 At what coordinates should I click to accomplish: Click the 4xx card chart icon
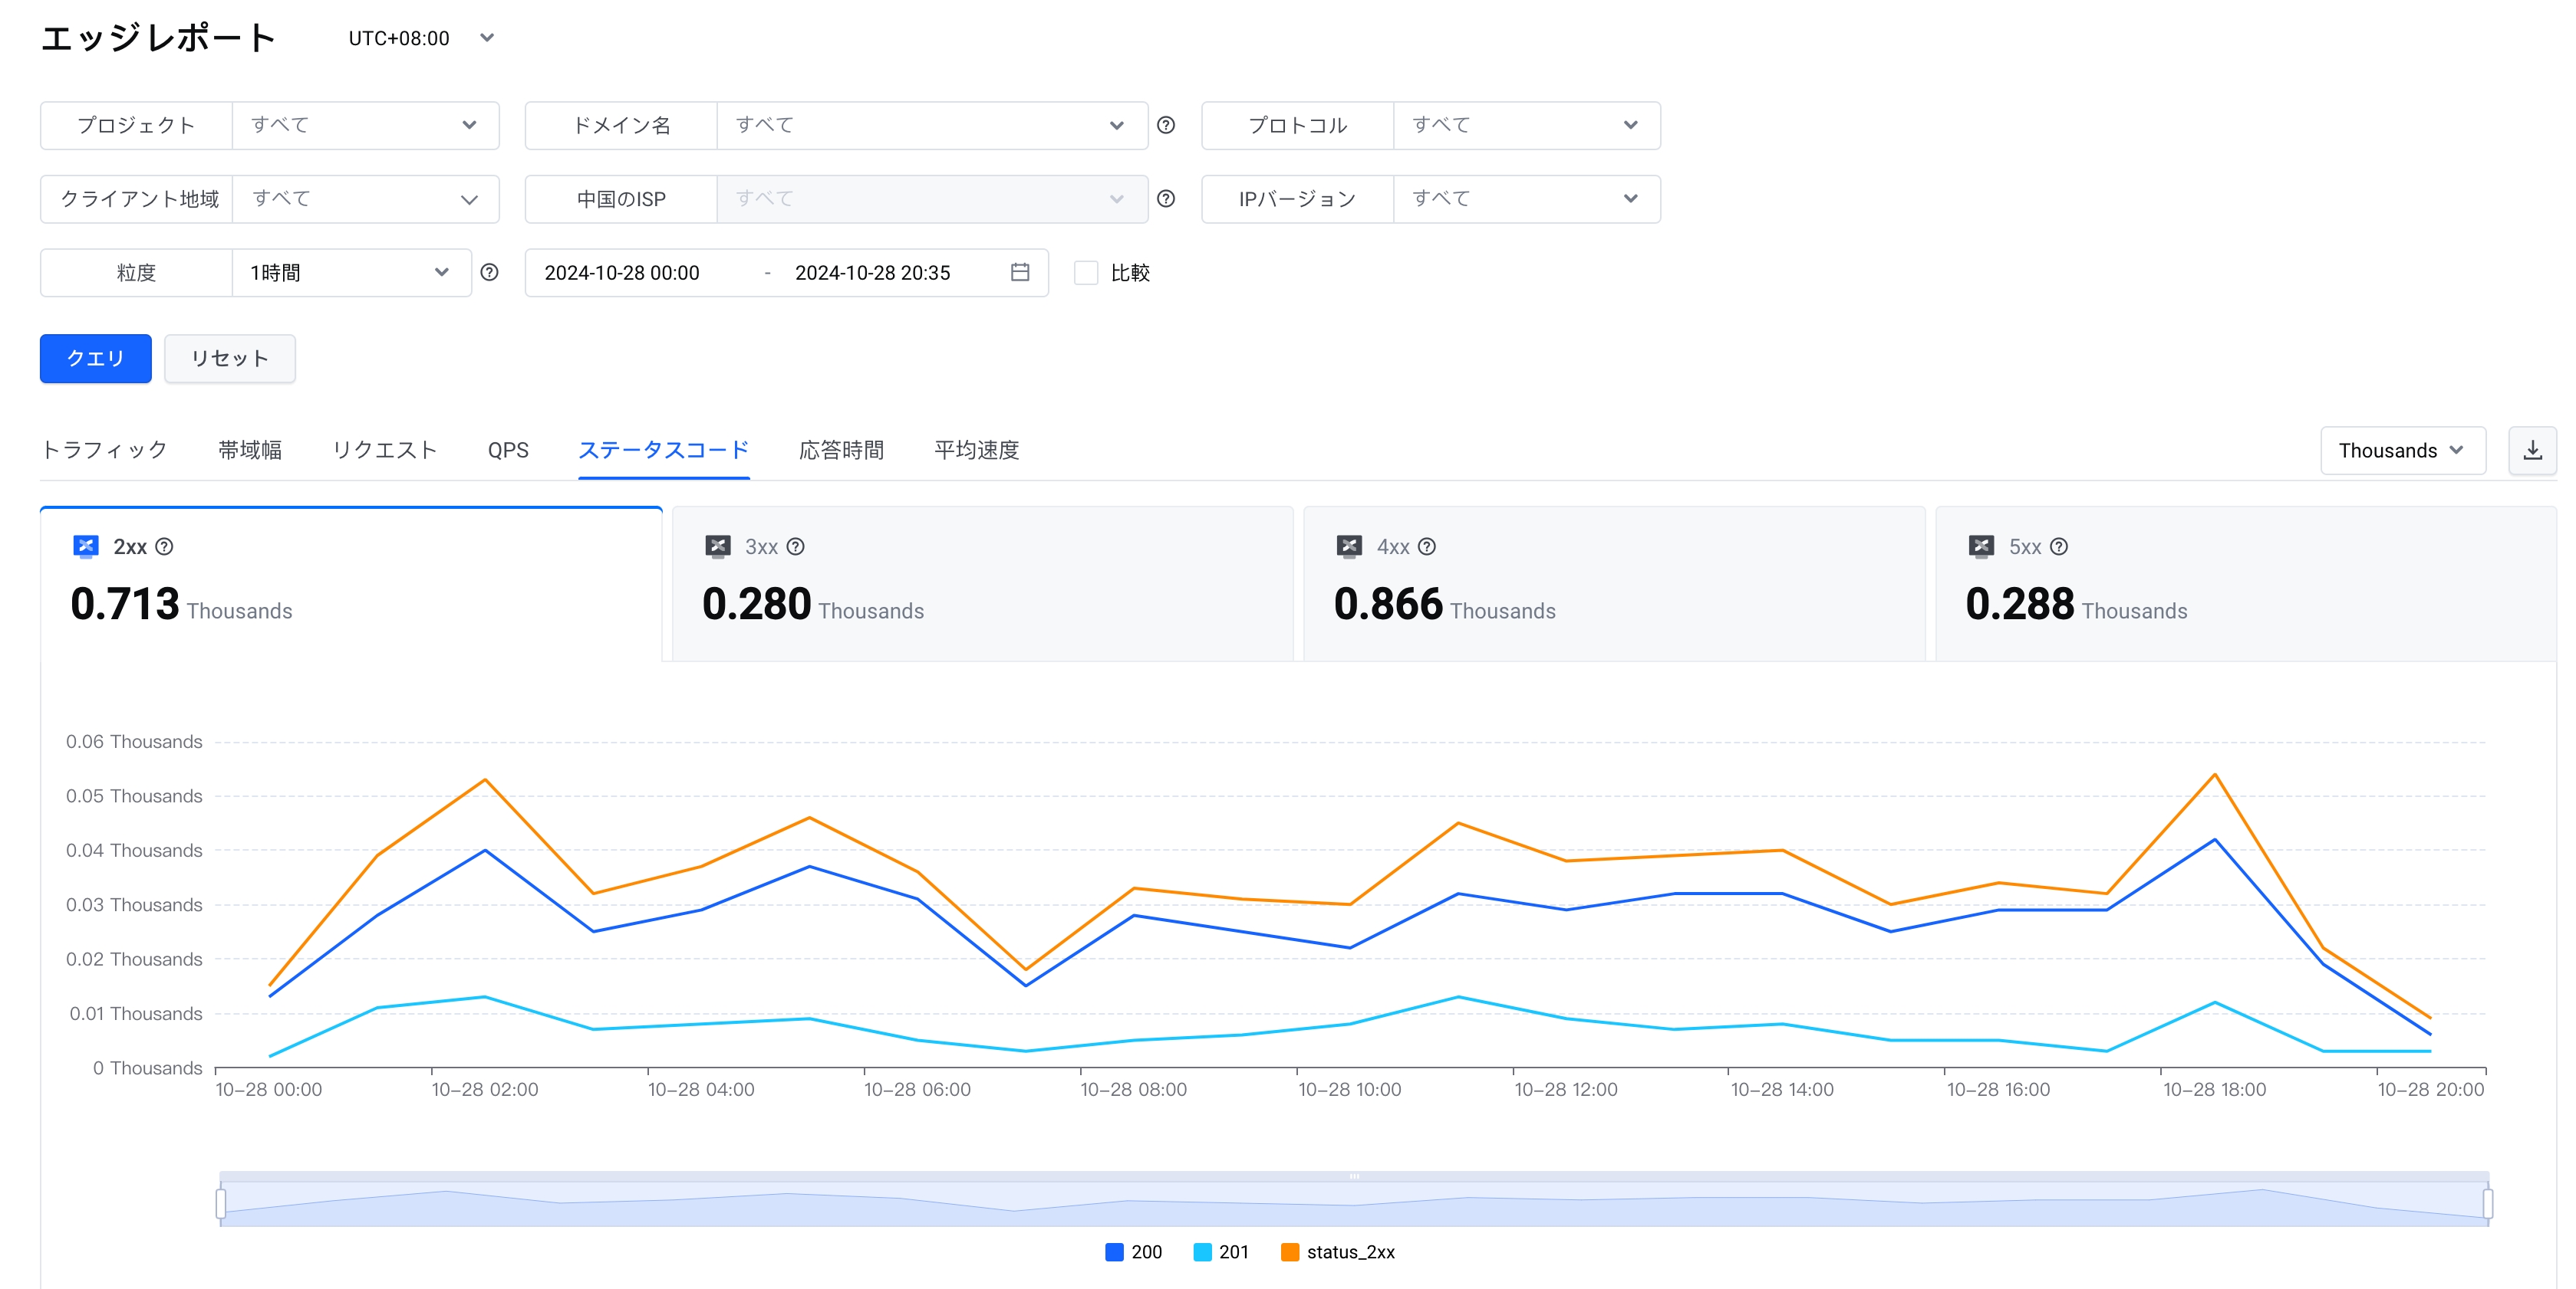point(1349,546)
